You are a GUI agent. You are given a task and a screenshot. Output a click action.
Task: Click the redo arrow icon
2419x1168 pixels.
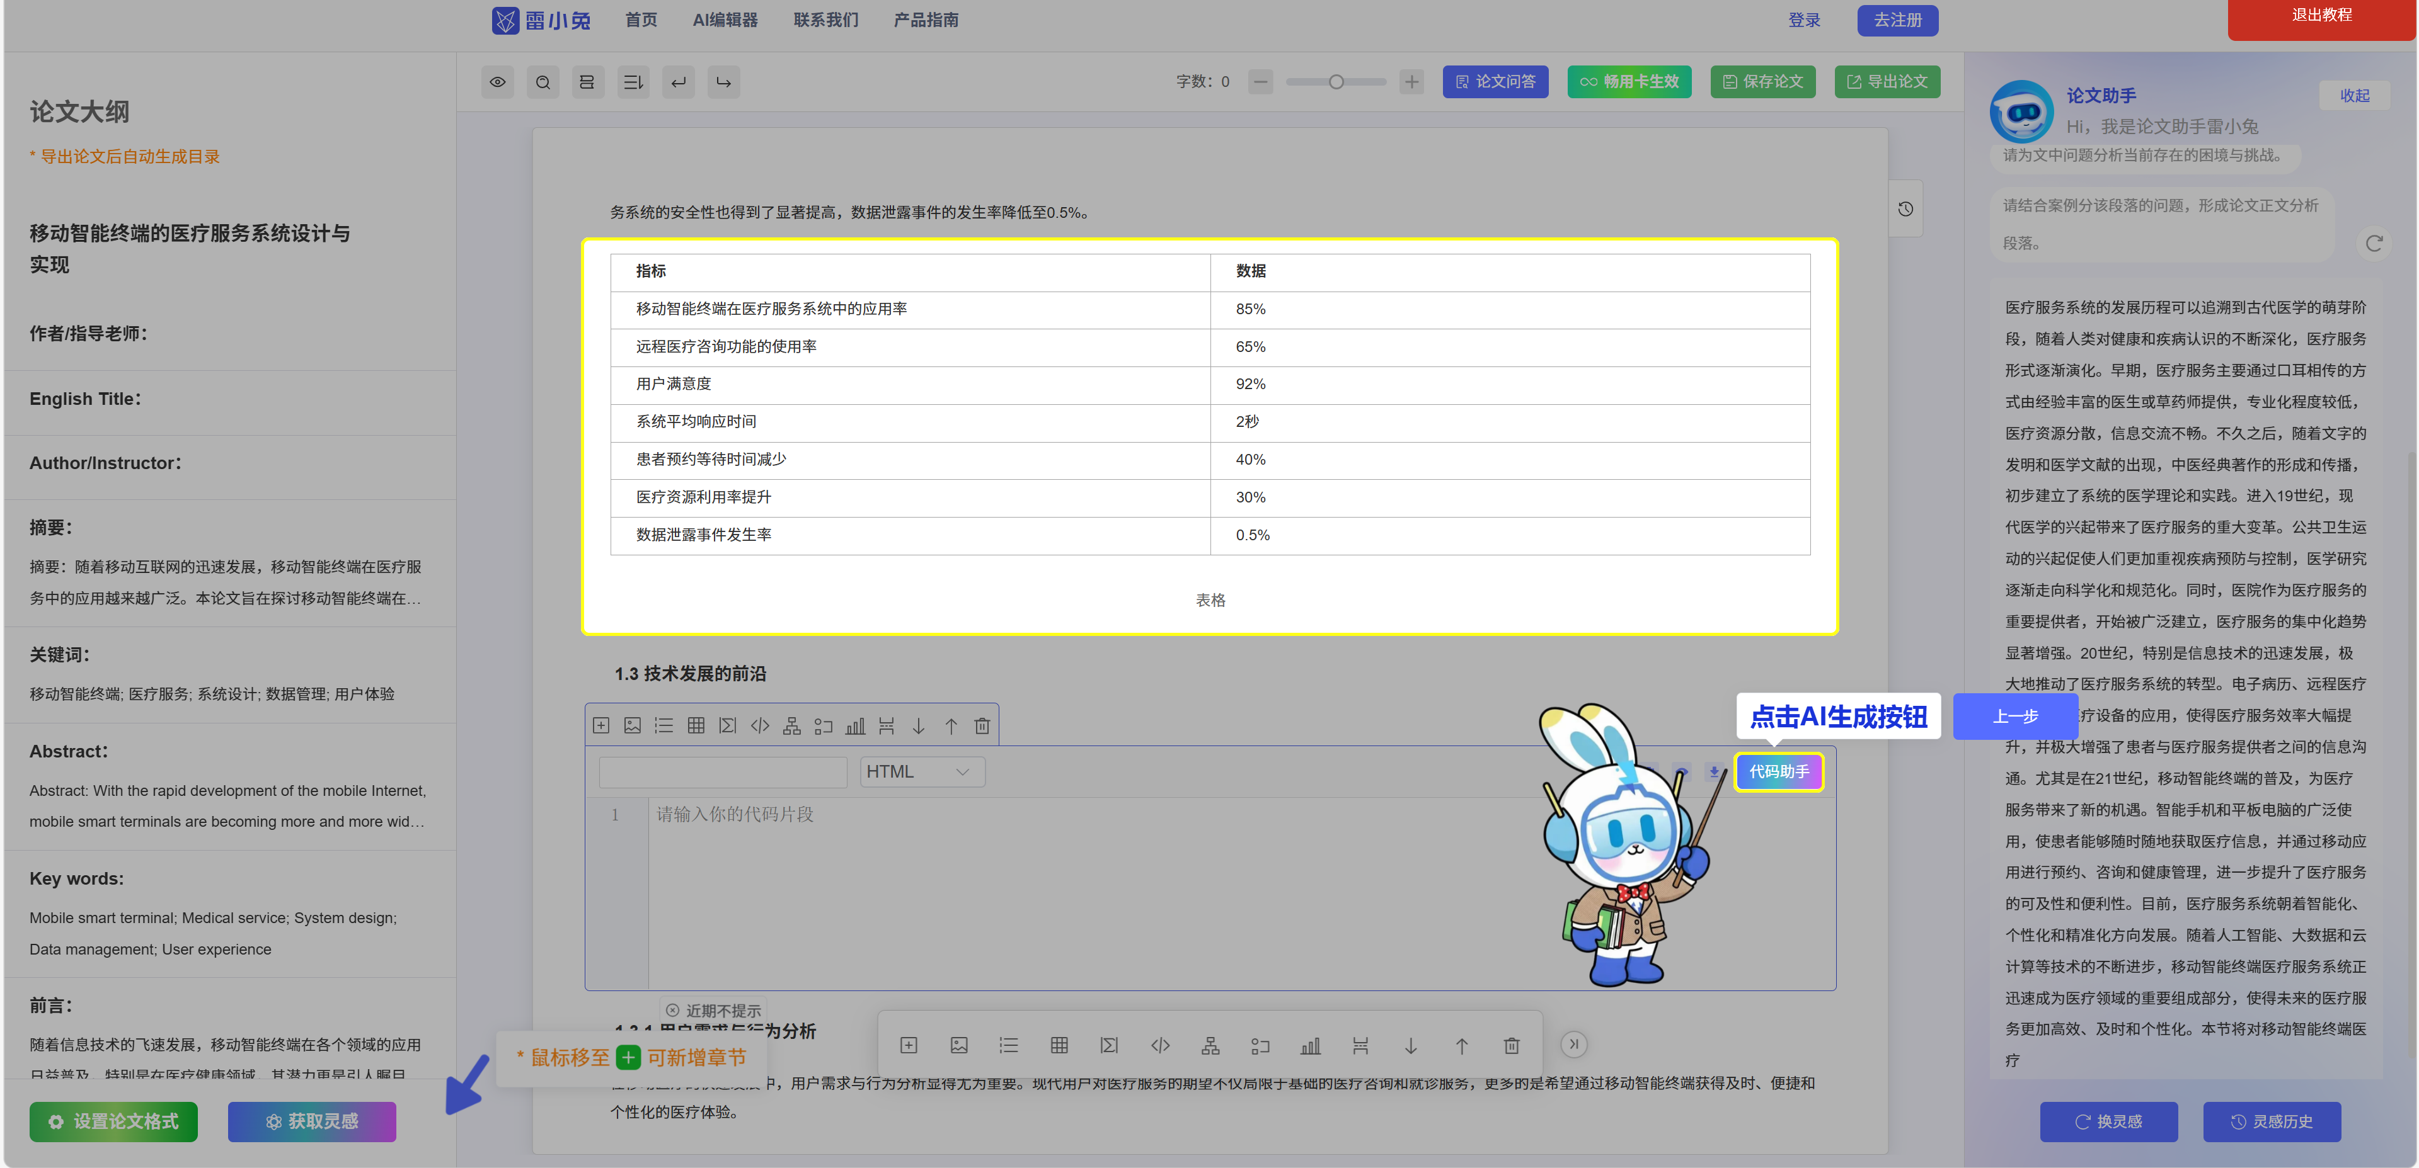(x=723, y=82)
